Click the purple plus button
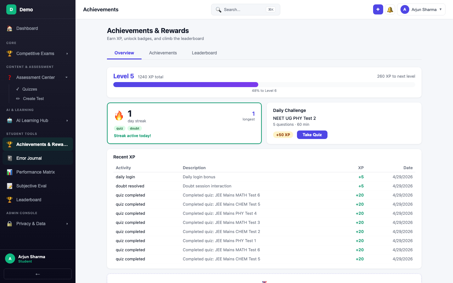The image size is (453, 283). coord(378,9)
